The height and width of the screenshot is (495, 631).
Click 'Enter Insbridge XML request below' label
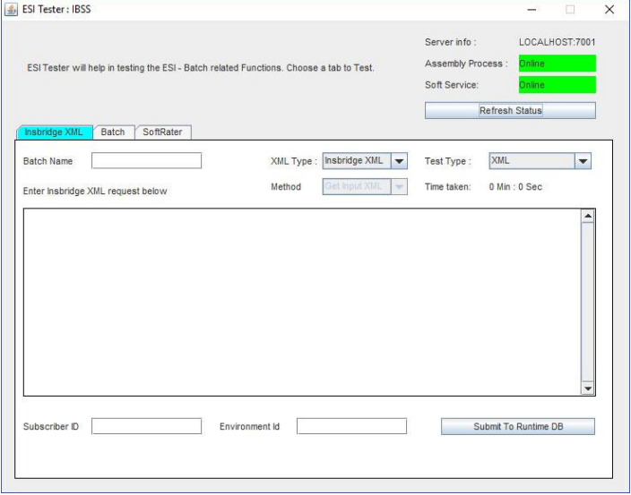[x=95, y=192]
